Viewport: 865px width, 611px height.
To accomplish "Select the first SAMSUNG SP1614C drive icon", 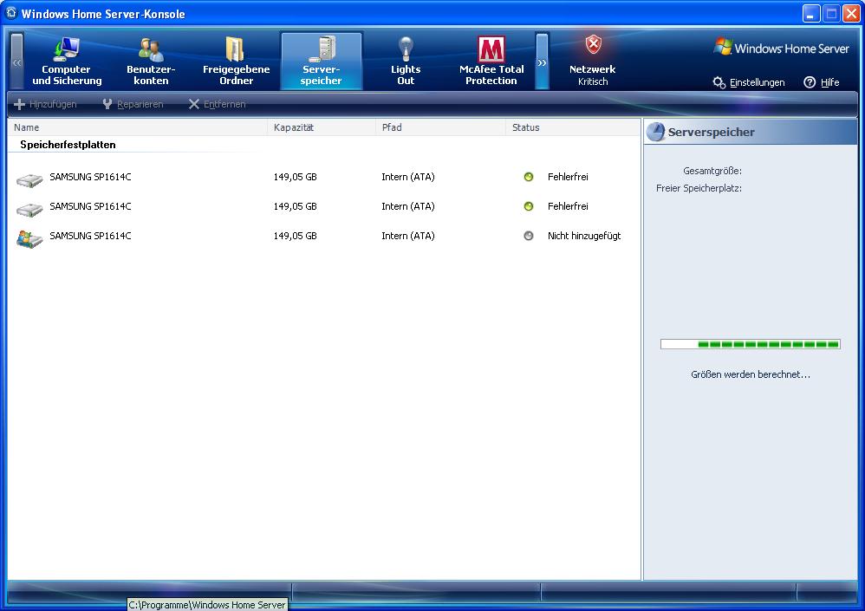I will tap(29, 179).
